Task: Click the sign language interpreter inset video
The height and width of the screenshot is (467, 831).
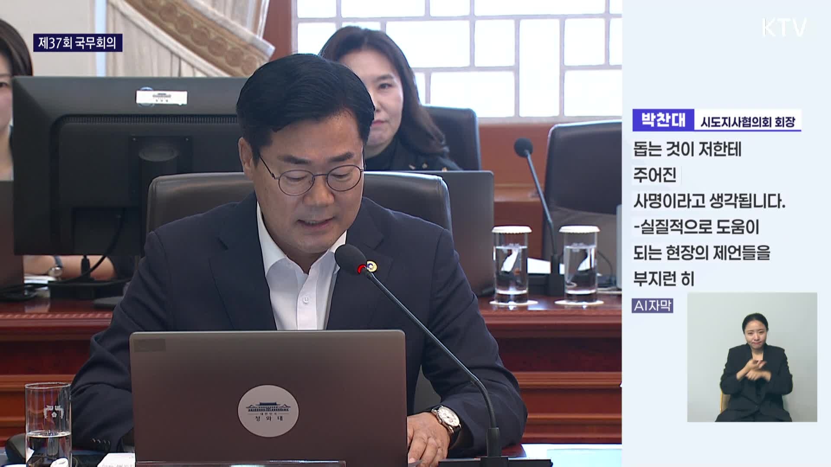Action: [x=752, y=357]
